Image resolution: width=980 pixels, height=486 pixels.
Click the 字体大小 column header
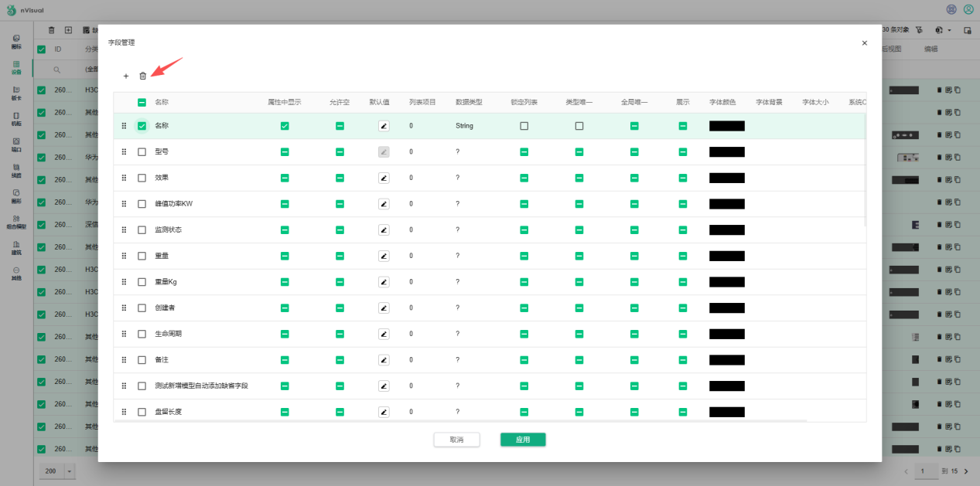click(x=815, y=102)
